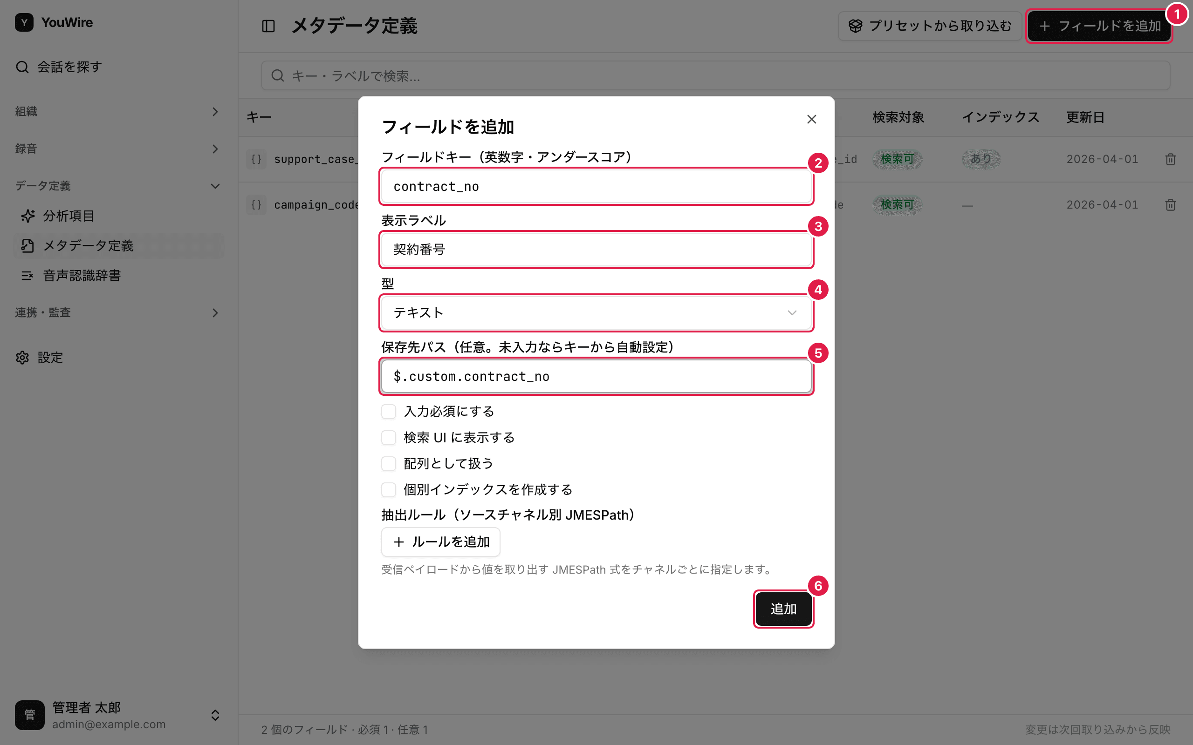Open the 型 dropdown showing テキスト
Image resolution: width=1193 pixels, height=745 pixels.
tap(596, 313)
